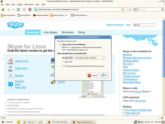Open the Xandros download link

(x=19, y=76)
